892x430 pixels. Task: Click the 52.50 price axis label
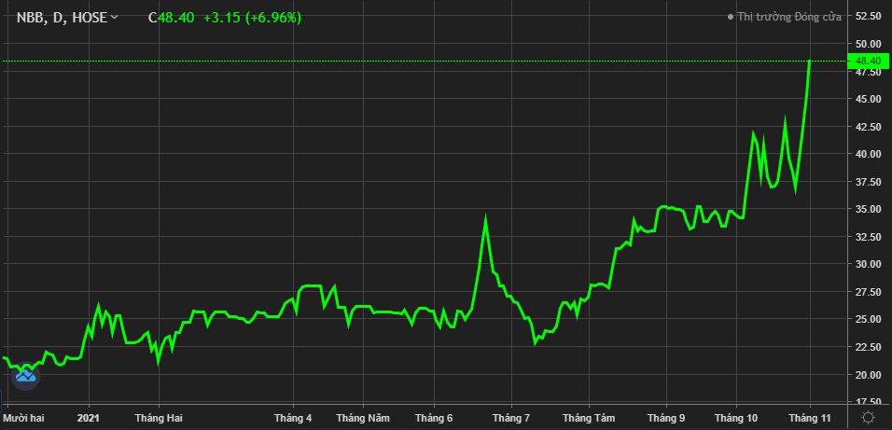(868, 16)
